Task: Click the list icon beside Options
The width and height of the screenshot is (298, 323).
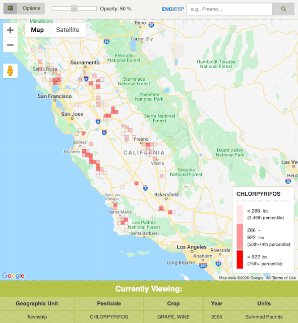Action: [x=10, y=9]
